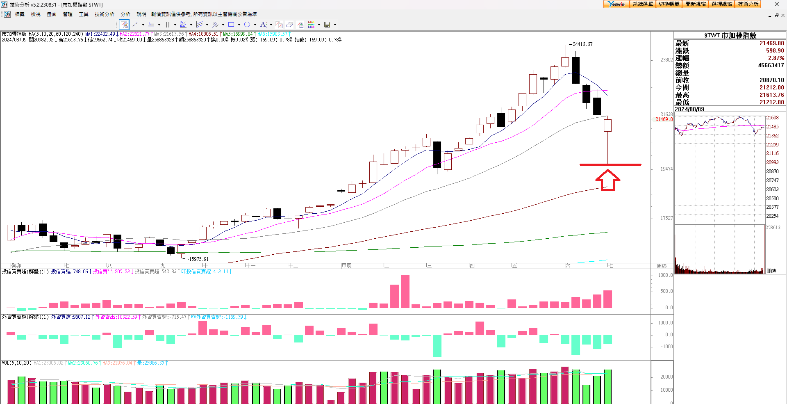
Task: Expand text annotation tool dropdown
Action: (x=271, y=25)
